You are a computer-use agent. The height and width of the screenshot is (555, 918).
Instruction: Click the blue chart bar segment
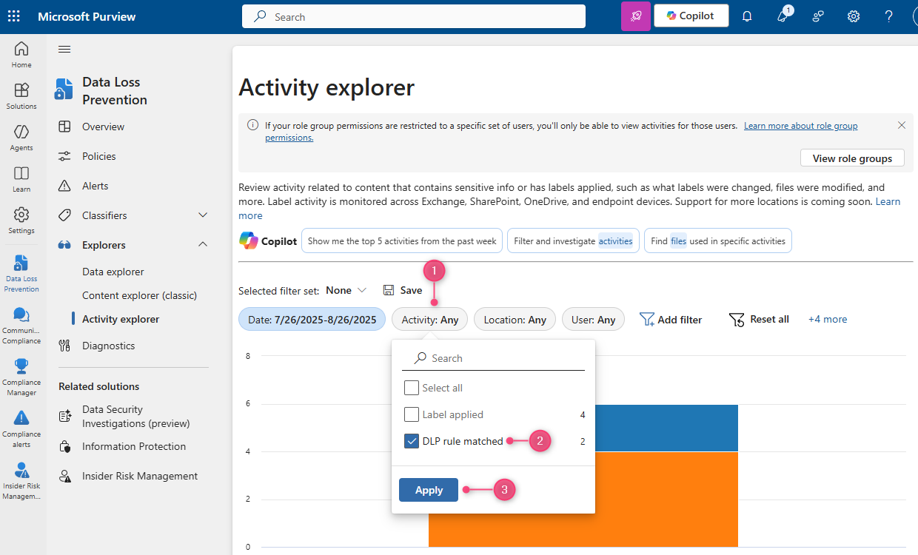(x=666, y=428)
